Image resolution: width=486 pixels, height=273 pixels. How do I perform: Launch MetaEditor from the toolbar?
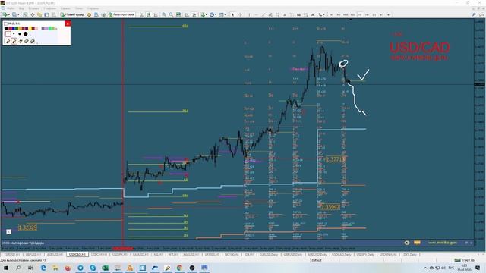click(89, 14)
